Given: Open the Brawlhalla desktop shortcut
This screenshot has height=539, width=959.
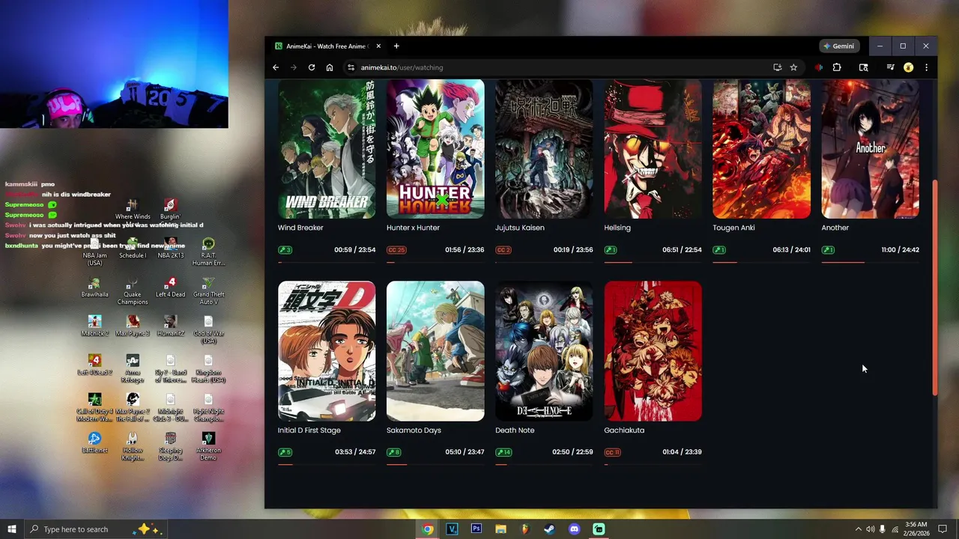Looking at the screenshot, I should pyautogui.click(x=95, y=287).
